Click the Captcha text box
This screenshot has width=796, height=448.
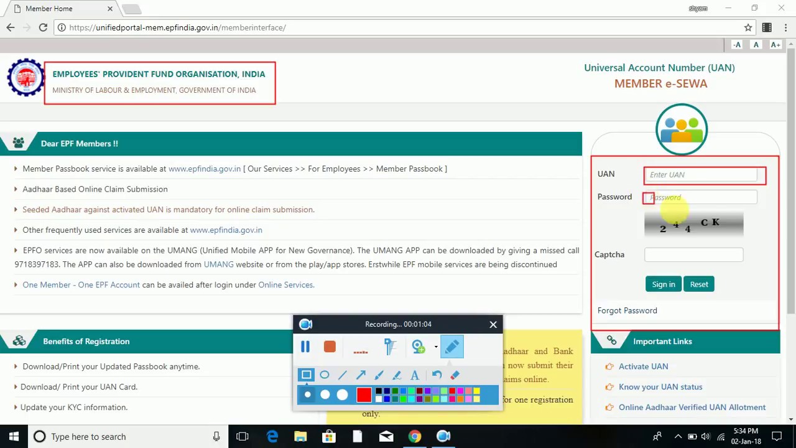(693, 254)
